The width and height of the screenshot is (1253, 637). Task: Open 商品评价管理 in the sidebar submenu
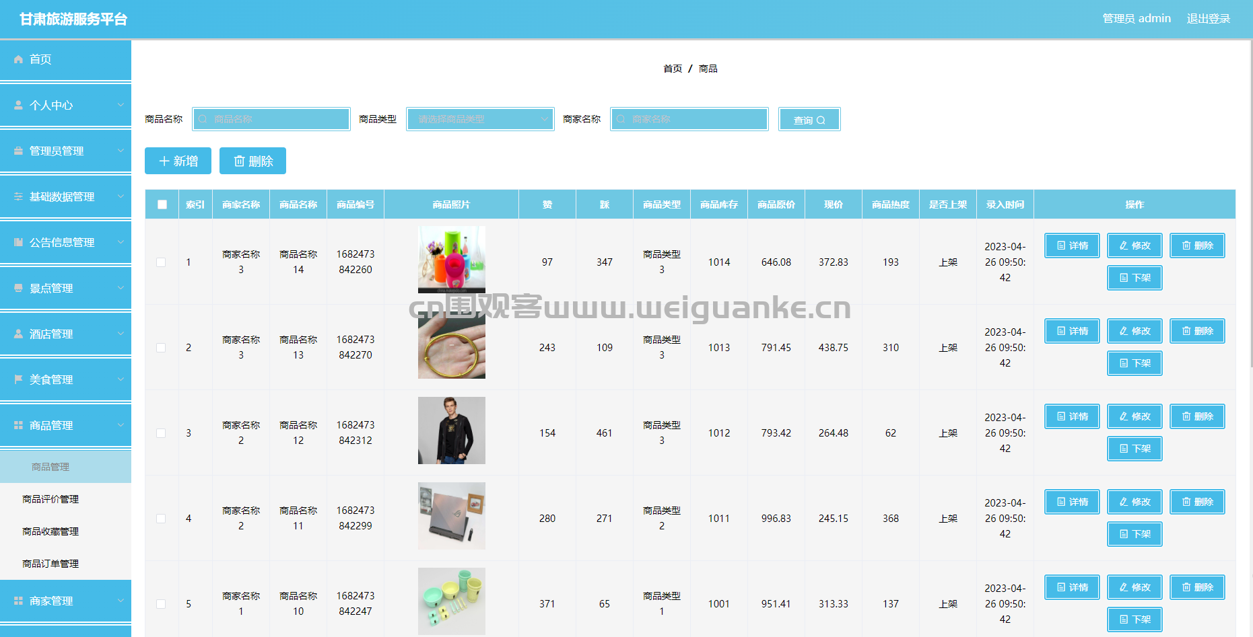50,499
